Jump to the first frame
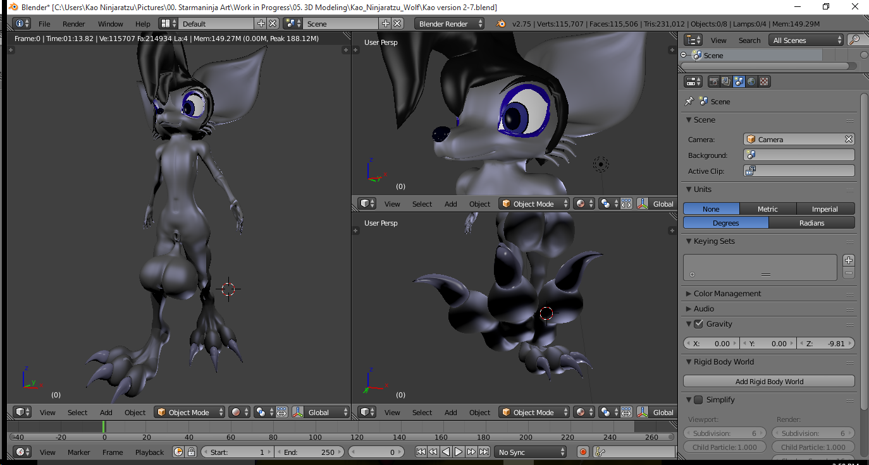This screenshot has height=465, width=869. pyautogui.click(x=421, y=452)
